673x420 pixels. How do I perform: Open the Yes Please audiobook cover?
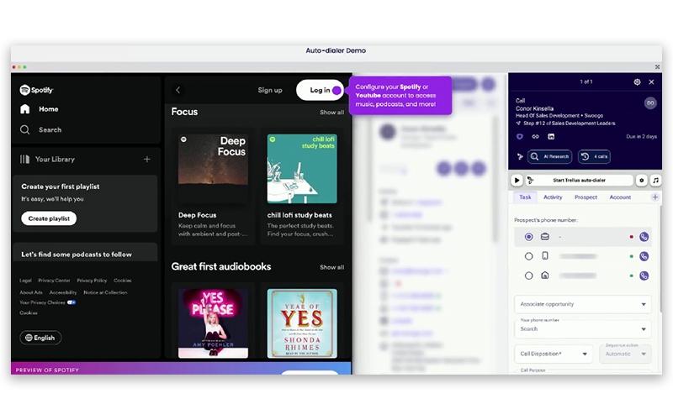[x=213, y=323]
